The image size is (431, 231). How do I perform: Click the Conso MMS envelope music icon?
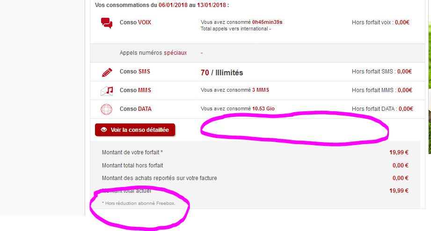point(107,91)
